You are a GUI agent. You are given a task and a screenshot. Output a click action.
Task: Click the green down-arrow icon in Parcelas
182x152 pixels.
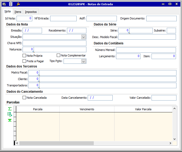[x=10, y=120]
